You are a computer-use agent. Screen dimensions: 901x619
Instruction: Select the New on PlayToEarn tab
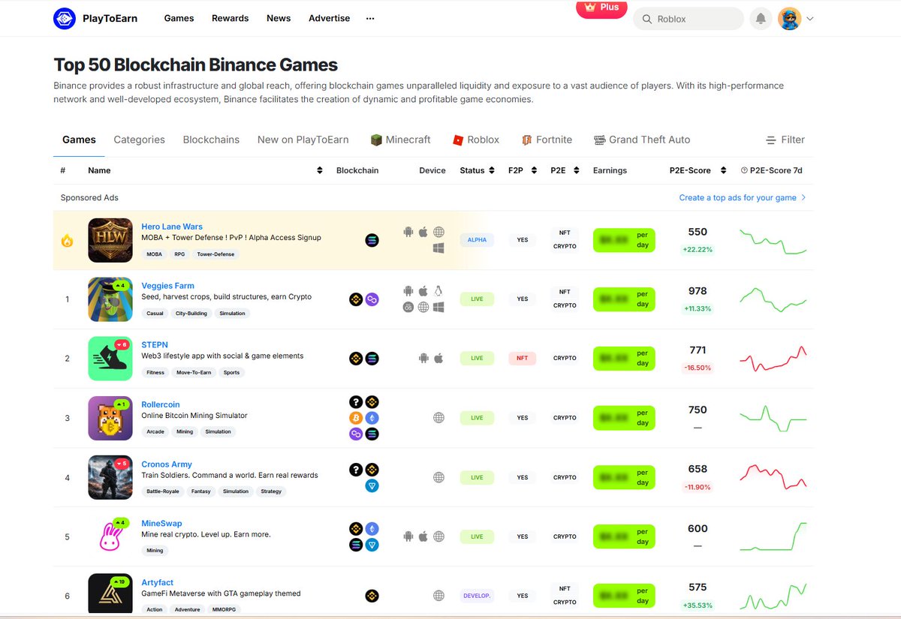[x=303, y=140]
